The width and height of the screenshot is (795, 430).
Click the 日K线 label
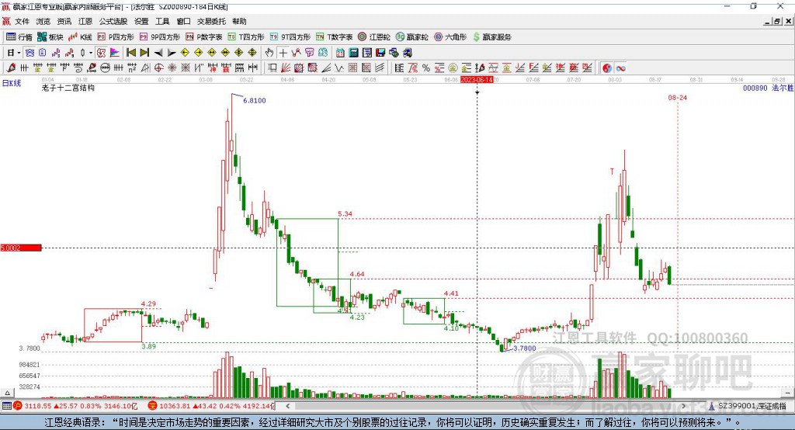coord(12,83)
